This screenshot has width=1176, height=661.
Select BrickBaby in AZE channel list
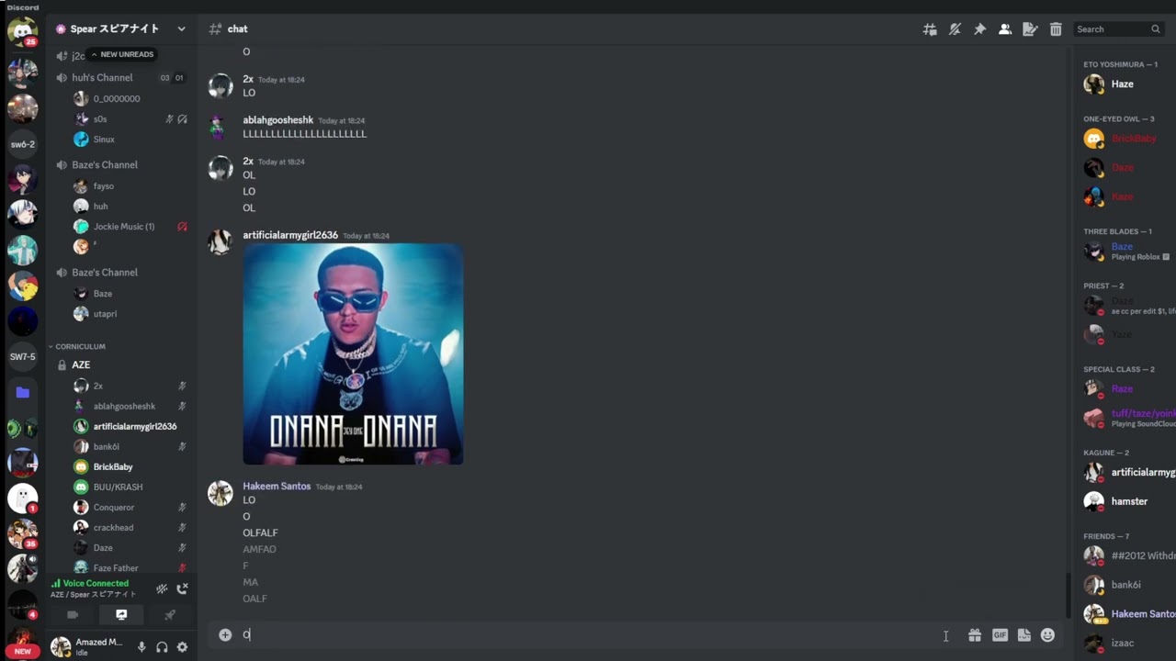(x=113, y=467)
